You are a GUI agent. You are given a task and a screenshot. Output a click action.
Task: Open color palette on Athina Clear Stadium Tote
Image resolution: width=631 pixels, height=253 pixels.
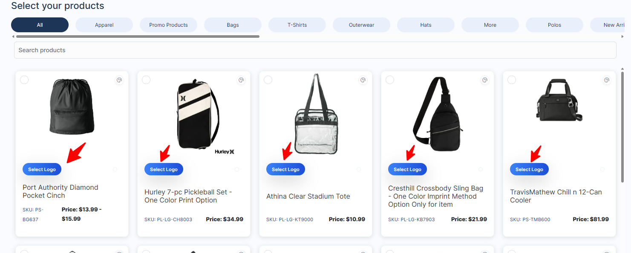363,80
